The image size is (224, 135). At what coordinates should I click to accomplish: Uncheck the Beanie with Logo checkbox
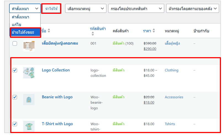point(15,97)
